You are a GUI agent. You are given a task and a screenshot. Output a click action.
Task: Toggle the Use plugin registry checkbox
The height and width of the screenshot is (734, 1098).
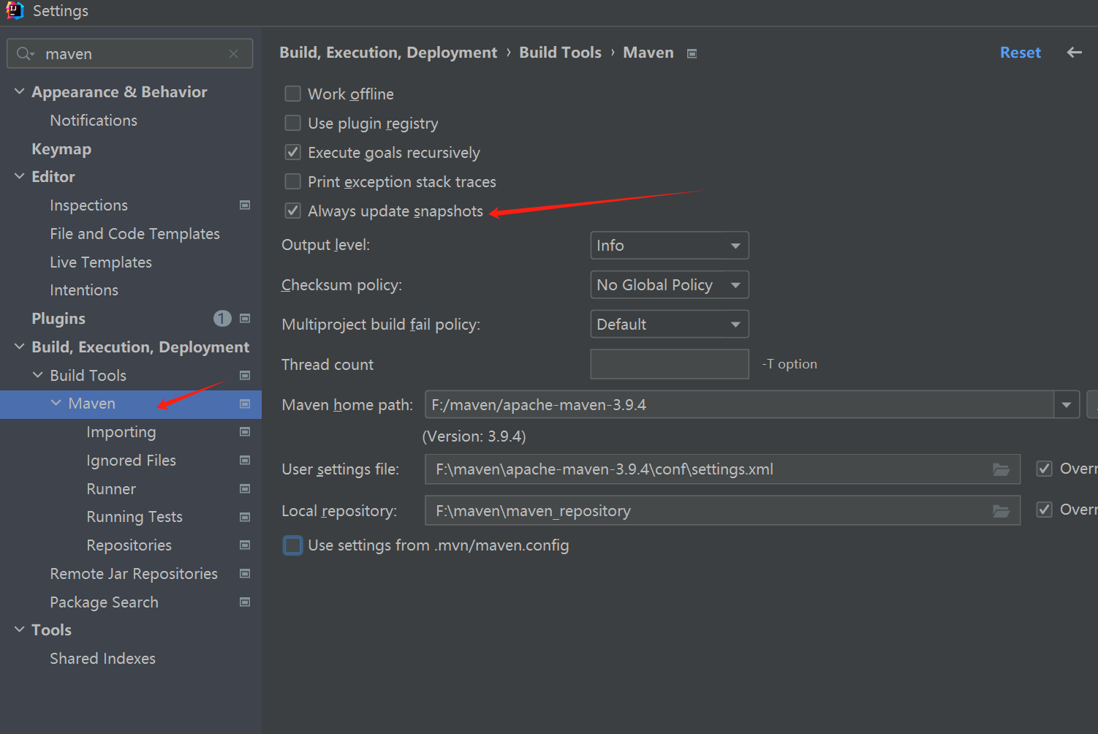pyautogui.click(x=292, y=123)
